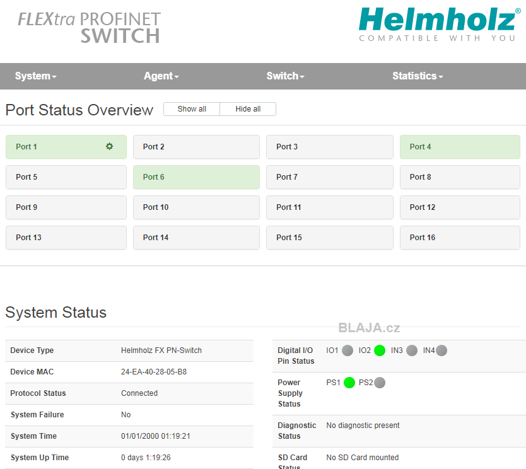The height and width of the screenshot is (469, 526).
Task: Expand the Port 14 panel
Action: pyautogui.click(x=196, y=238)
